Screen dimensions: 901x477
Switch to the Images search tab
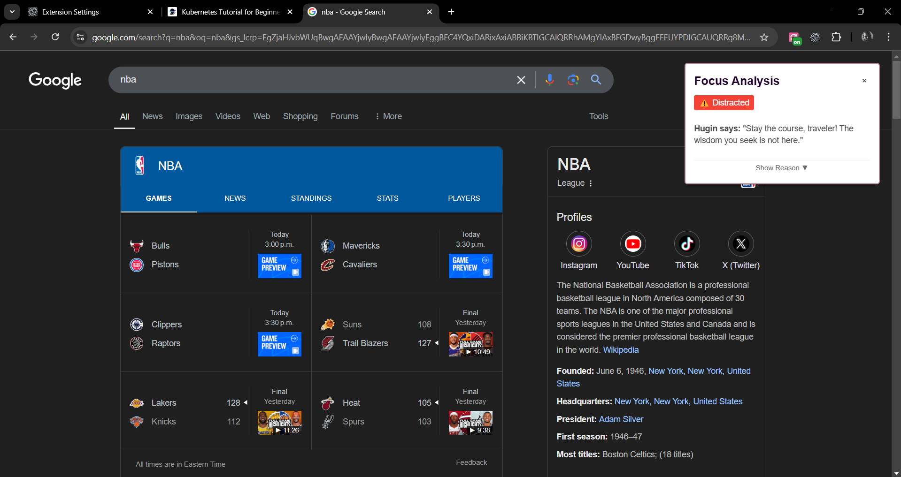[x=189, y=116]
